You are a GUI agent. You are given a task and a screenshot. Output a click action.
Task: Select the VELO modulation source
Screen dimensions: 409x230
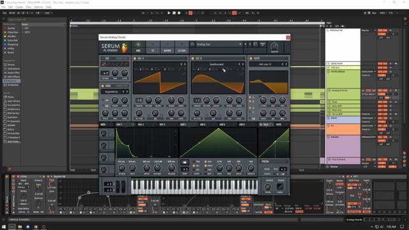point(266,125)
